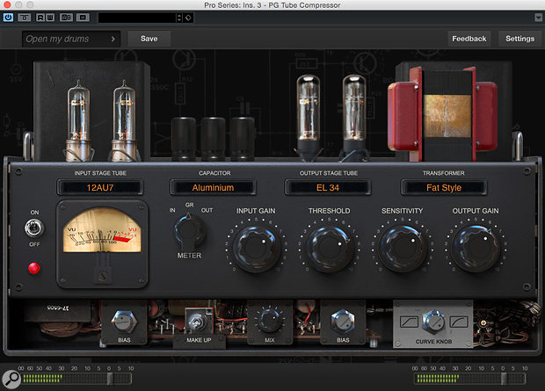Screen dimensions: 545x391
Task: Open the Input Stage Tube selector showing 12AU7
Action: tap(100, 188)
